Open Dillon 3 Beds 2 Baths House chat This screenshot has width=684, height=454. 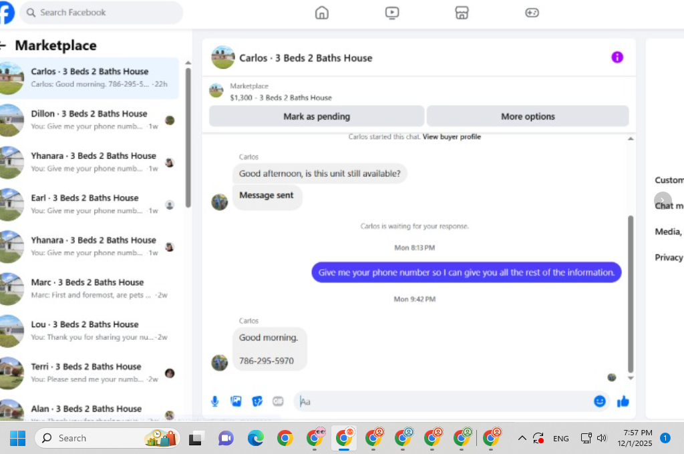[x=90, y=120]
